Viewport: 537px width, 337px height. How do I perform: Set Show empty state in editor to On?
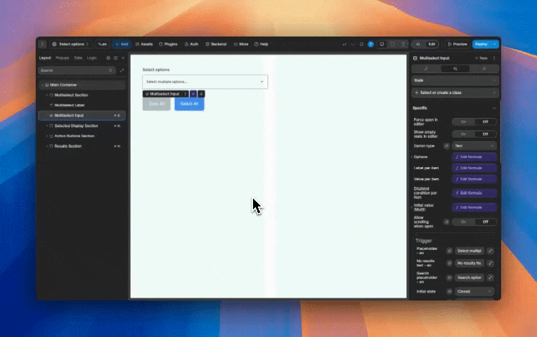point(463,134)
